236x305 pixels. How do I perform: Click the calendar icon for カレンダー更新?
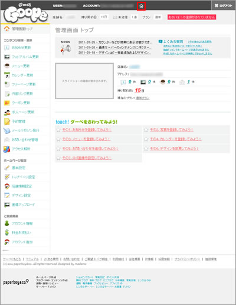pos(7,75)
